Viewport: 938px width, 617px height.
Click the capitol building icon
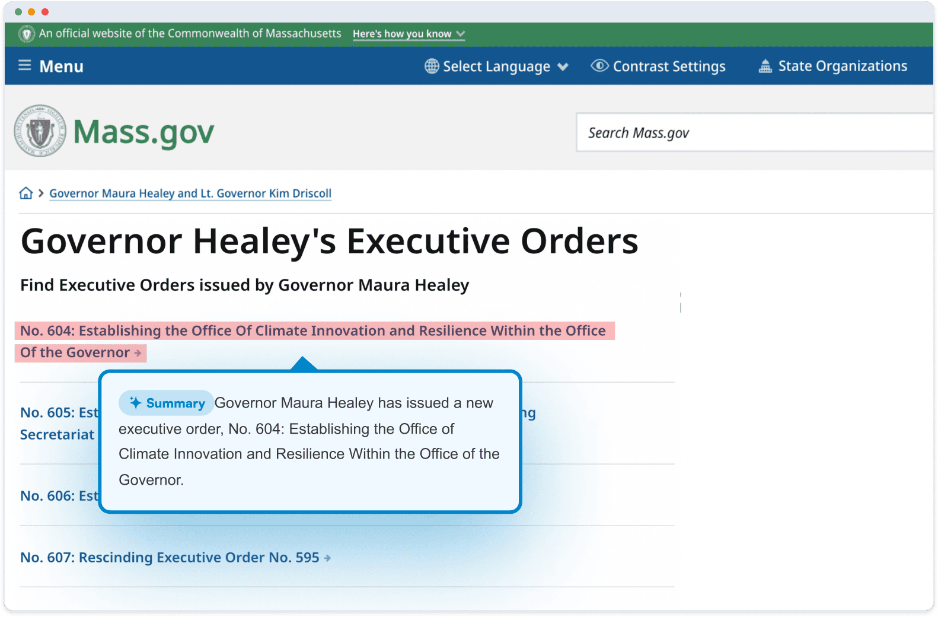[x=765, y=66]
